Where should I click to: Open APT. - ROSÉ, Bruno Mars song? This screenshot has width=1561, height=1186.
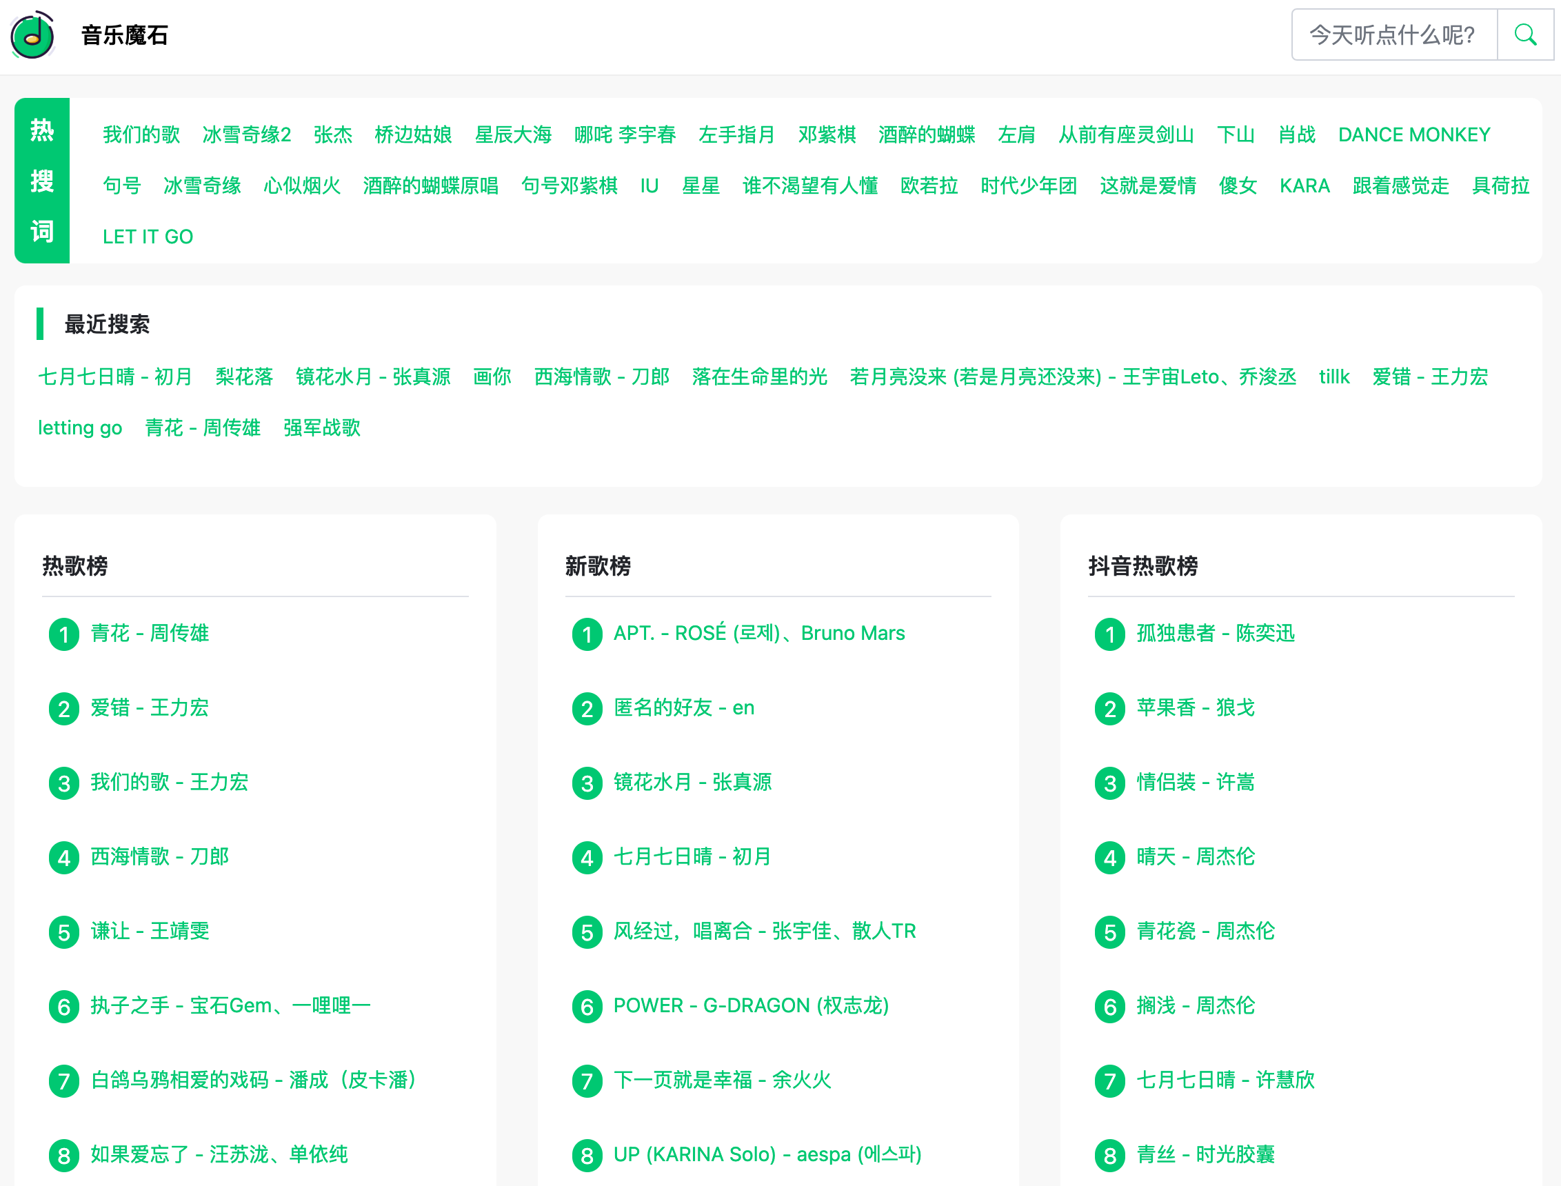click(758, 633)
